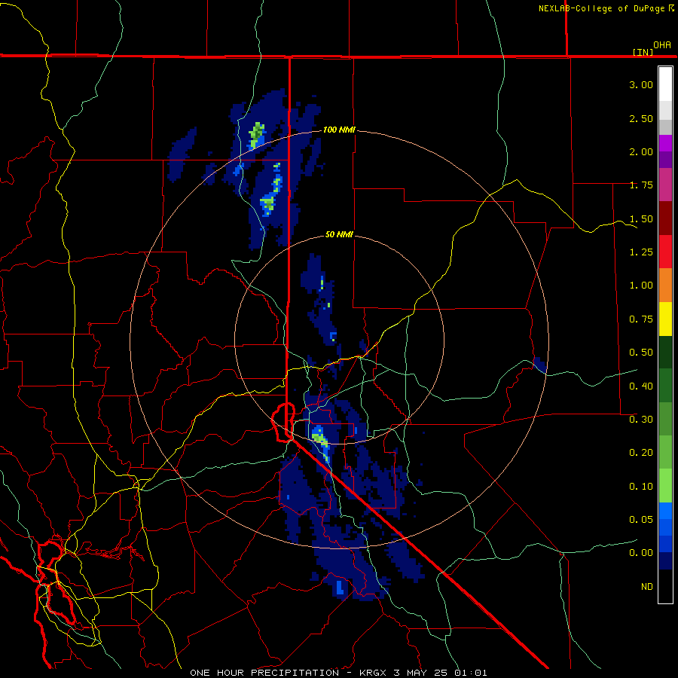The width and height of the screenshot is (678, 678).
Task: Click the 0.20 legend value
Action: (641, 453)
